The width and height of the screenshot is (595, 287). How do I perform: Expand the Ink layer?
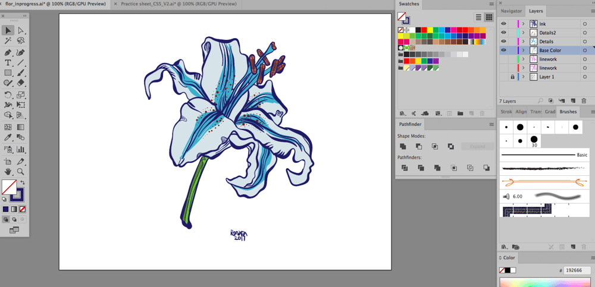524,24
